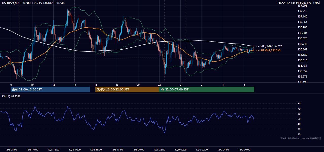Viewport: 324px width, 152px height.
Task: Select the 東京 08:00-15:30 JST session bar
Action: click(50, 89)
